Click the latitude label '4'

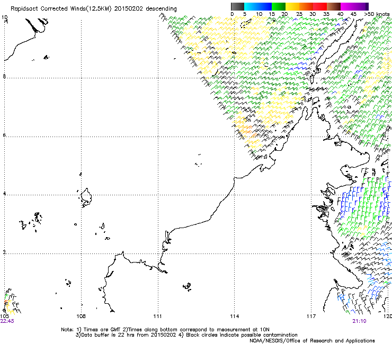(x=4, y=194)
